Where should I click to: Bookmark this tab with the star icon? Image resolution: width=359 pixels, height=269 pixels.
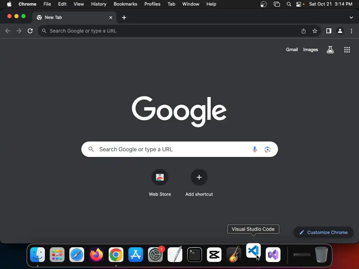[x=315, y=31]
